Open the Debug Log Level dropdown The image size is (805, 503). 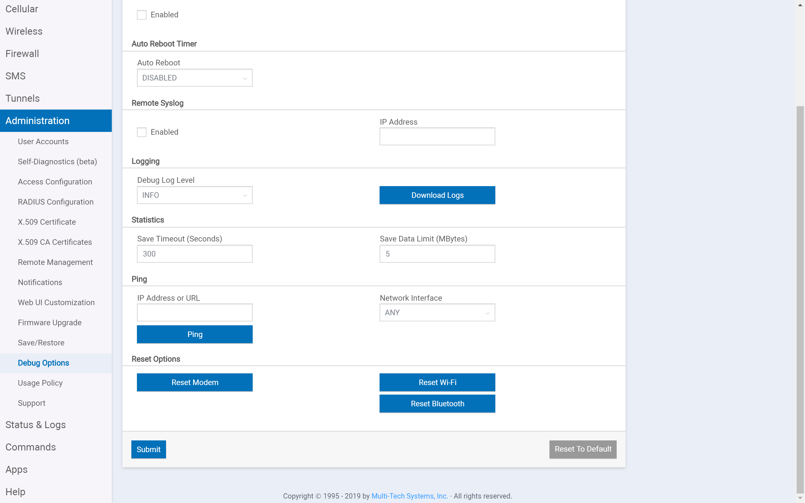click(195, 195)
